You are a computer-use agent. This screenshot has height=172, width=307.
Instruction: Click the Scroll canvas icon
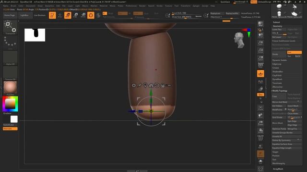[x=260, y=35]
